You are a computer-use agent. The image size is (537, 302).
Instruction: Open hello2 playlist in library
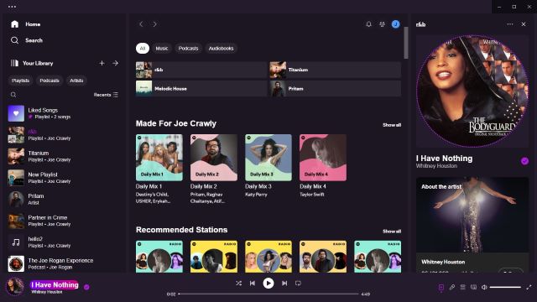(64, 242)
